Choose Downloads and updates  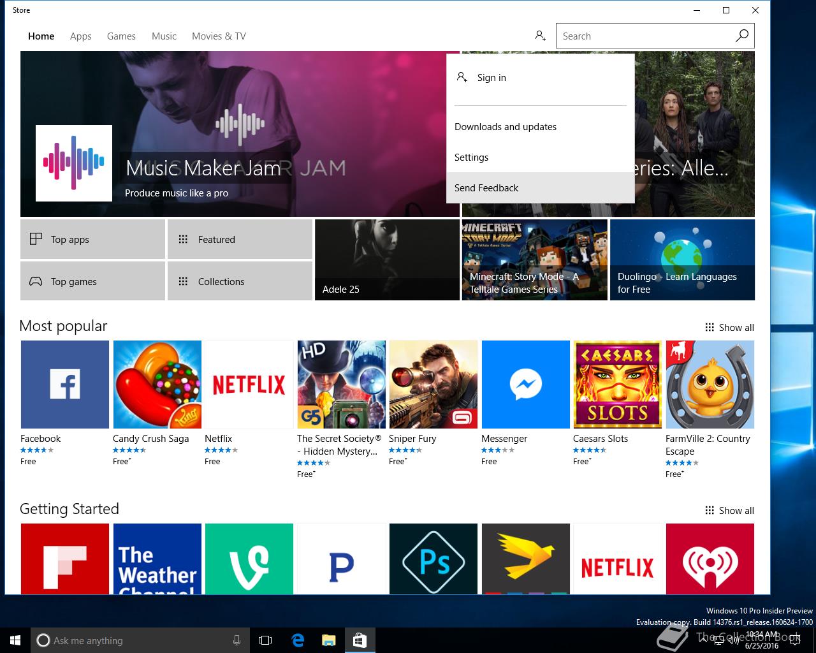(541, 127)
